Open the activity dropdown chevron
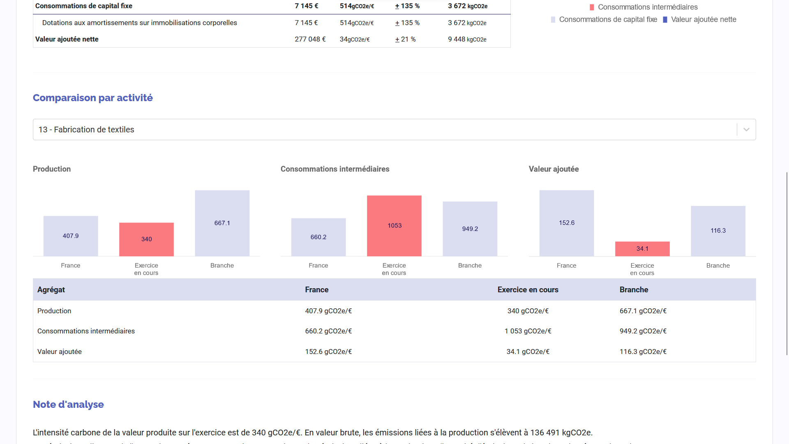The height and width of the screenshot is (444, 789). pyautogui.click(x=746, y=129)
